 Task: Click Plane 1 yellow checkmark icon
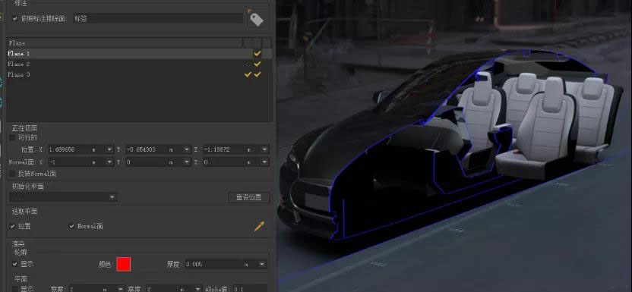coord(258,53)
